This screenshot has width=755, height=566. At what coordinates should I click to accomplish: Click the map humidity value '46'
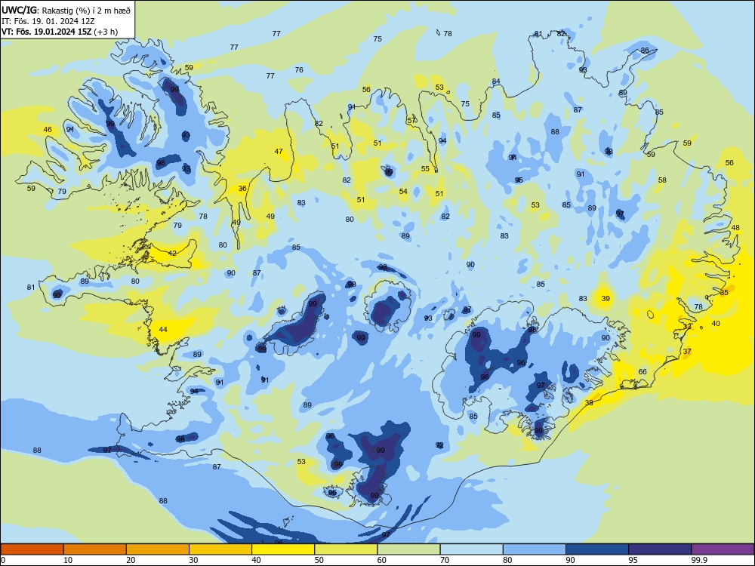(47, 130)
